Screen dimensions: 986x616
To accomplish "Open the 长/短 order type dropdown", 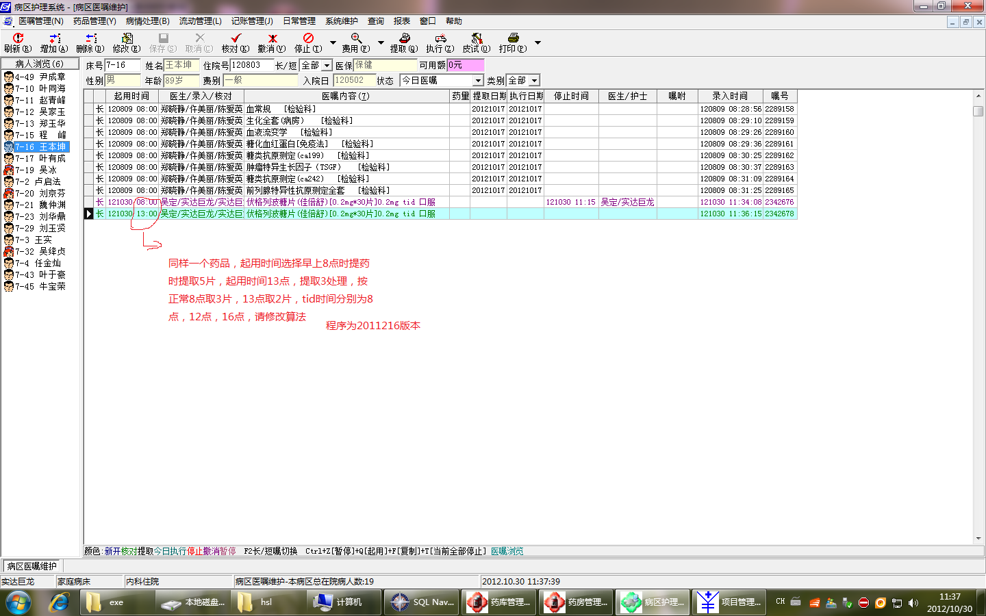I will point(327,66).
